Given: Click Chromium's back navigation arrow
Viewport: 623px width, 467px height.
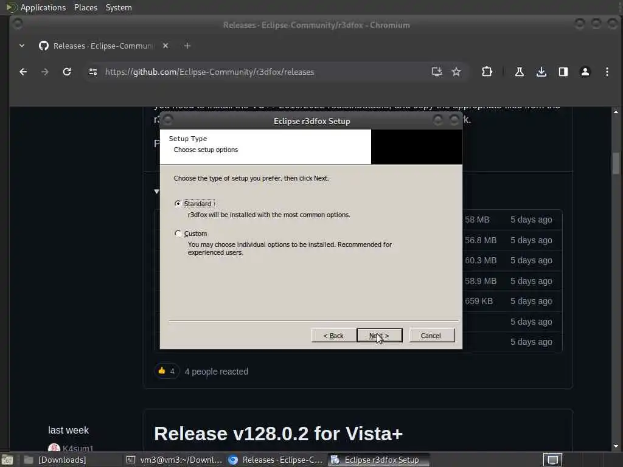Looking at the screenshot, I should (24, 72).
